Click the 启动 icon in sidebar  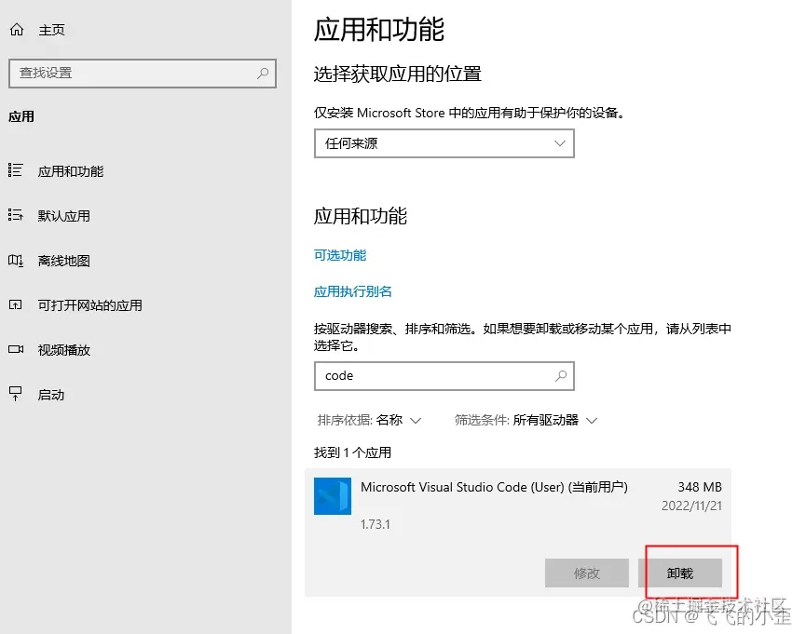[x=16, y=394]
